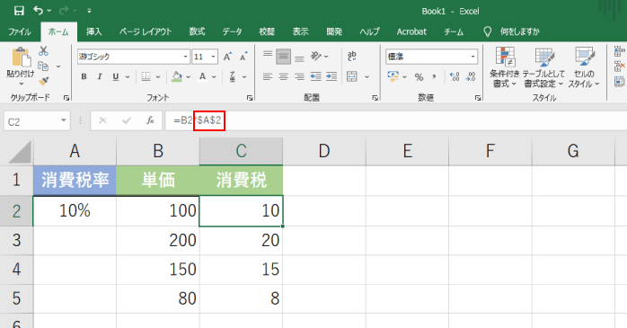
Task: Click the Format Painter brush icon
Action: coord(44,81)
